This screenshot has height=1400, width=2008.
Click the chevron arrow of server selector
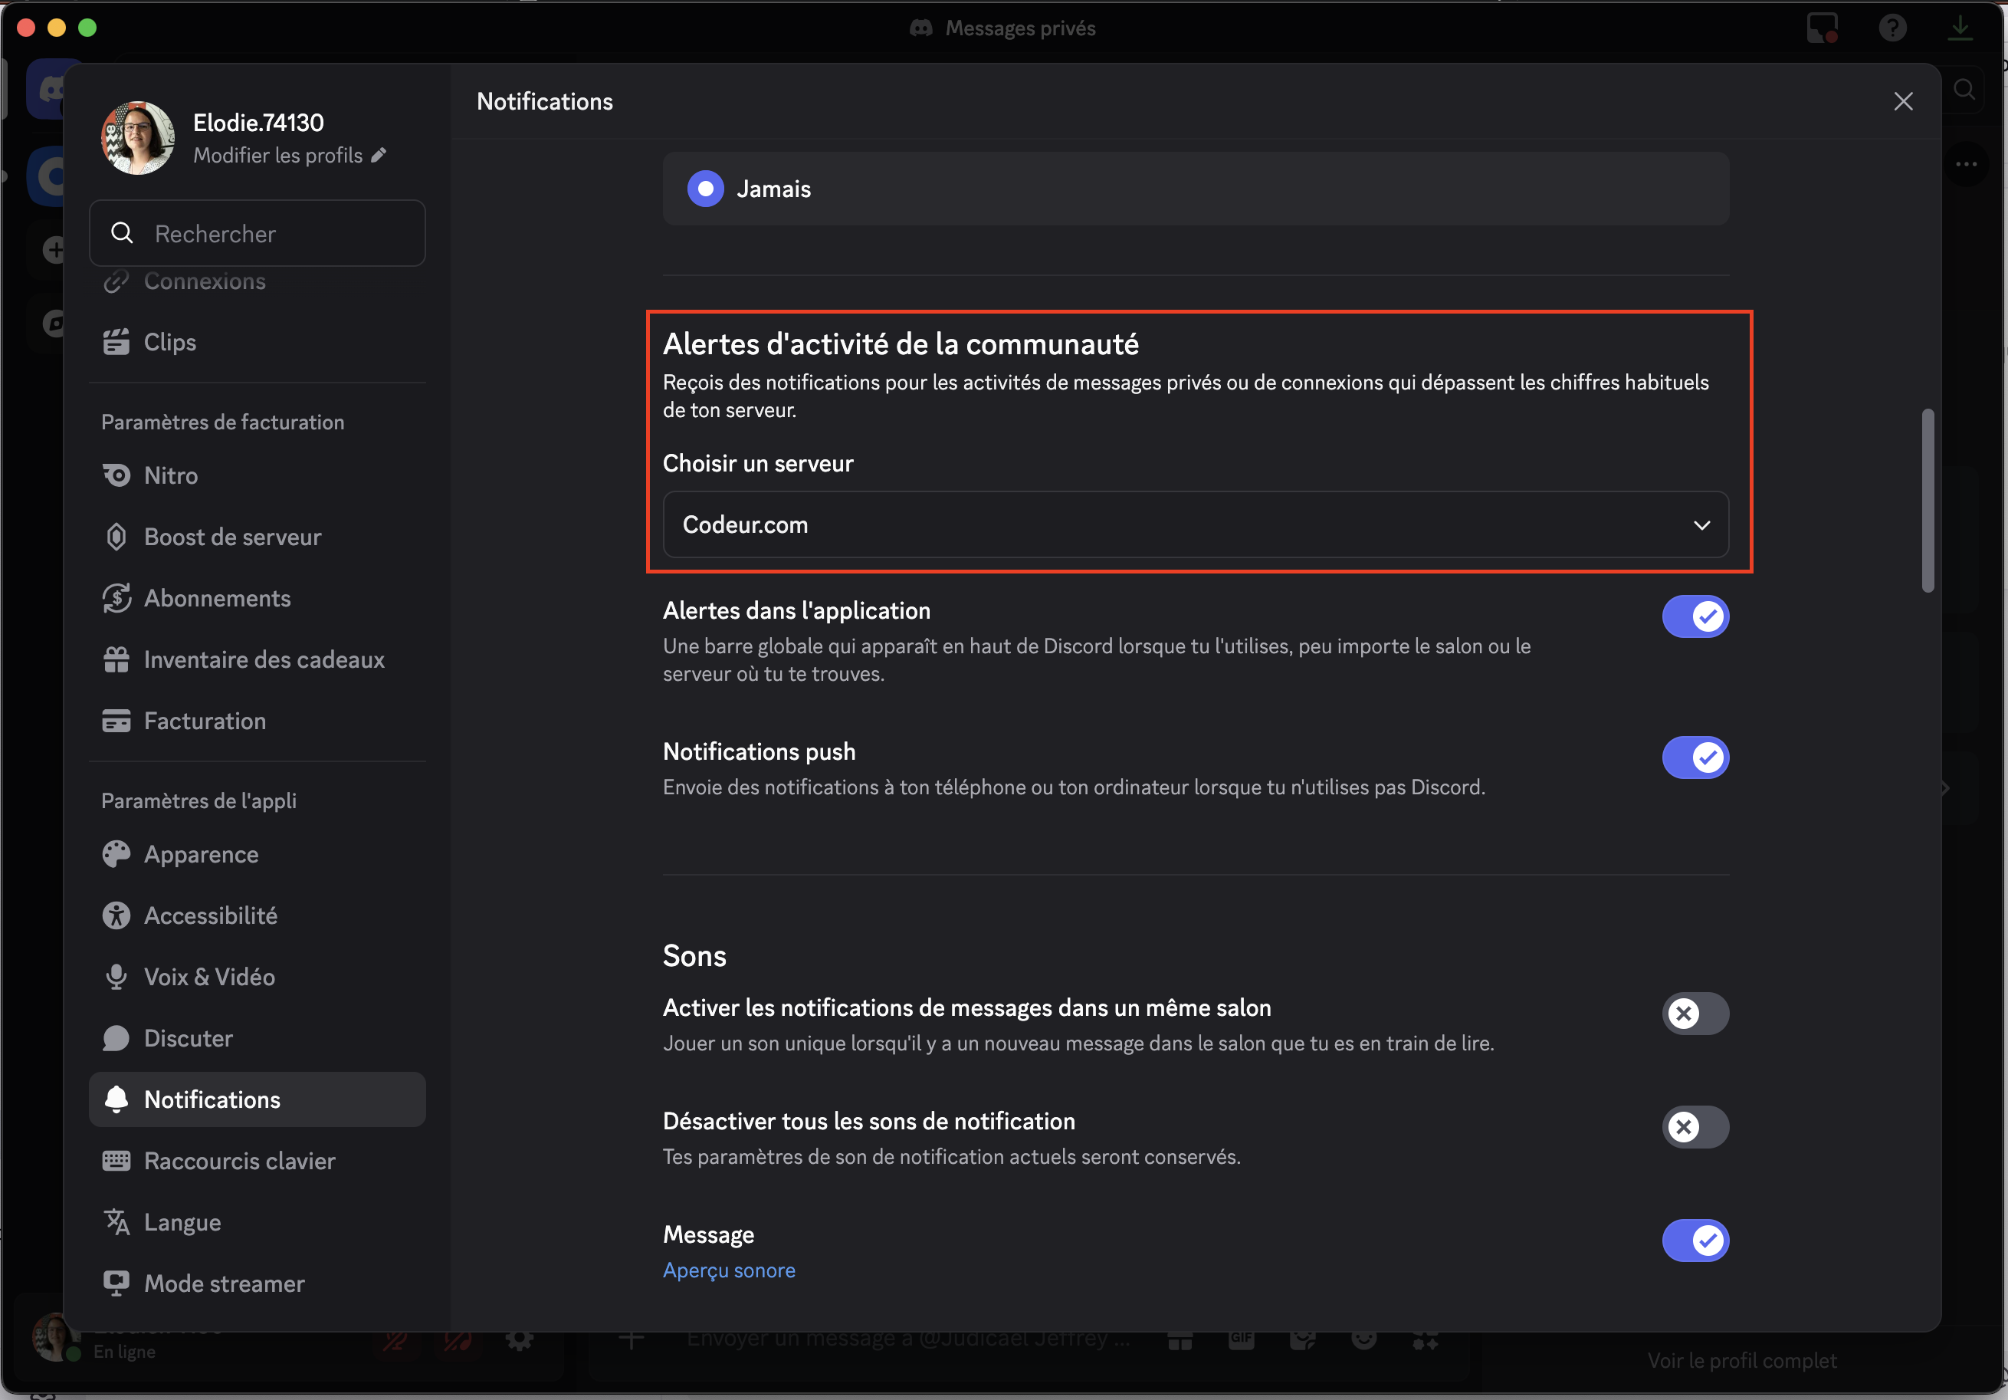[1701, 525]
